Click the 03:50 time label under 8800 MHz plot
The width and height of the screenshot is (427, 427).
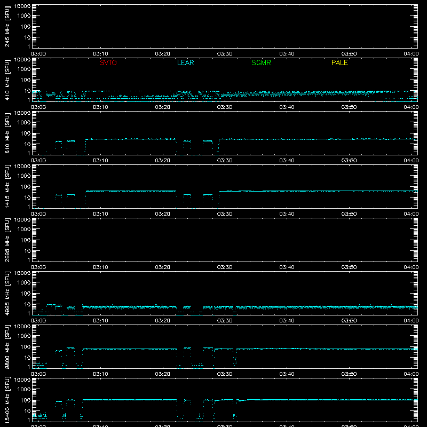(x=349, y=374)
